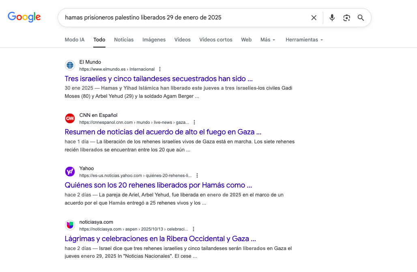Open 'Tres israelíes y cinco tailandeses' article
The image size is (417, 272).
(x=159, y=79)
